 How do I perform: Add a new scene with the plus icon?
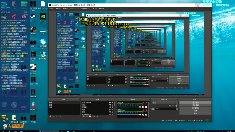pos(50,116)
